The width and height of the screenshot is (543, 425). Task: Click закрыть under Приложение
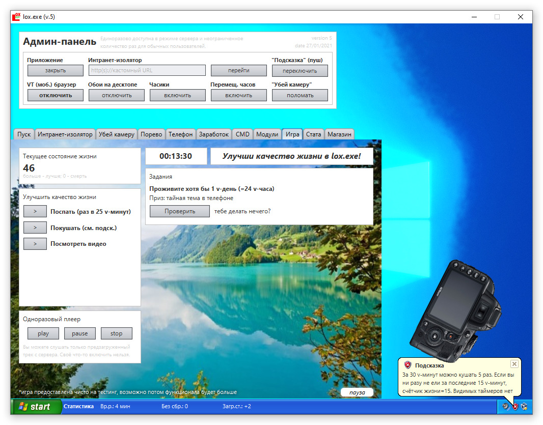[x=56, y=70]
